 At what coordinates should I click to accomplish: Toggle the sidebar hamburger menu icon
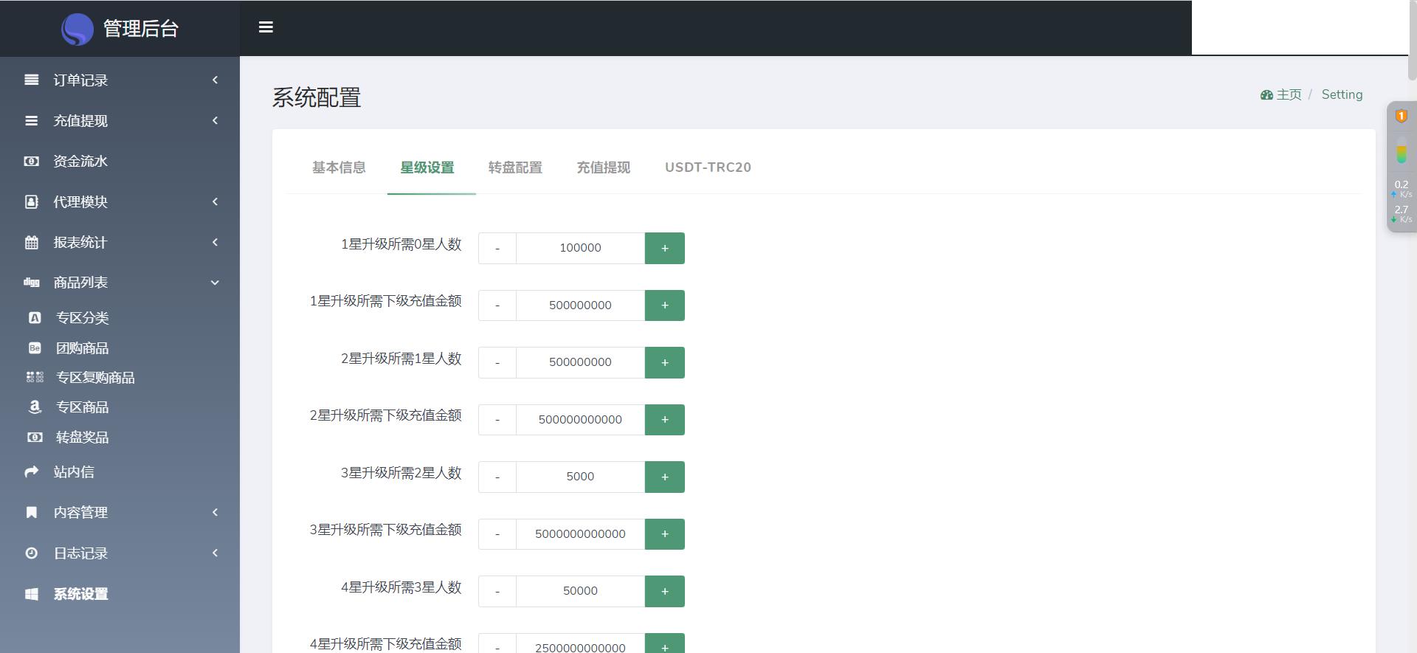click(266, 27)
